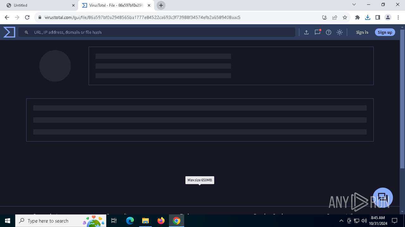Viewport: 405px width, 227px height.
Task: Click the Sign up button
Action: point(385,32)
